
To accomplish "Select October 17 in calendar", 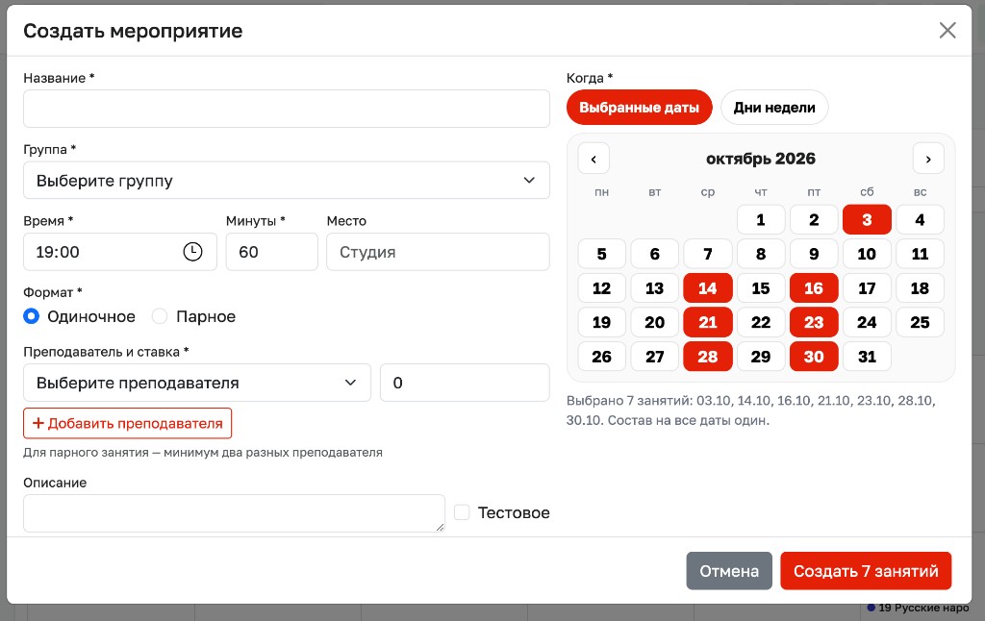I will (867, 288).
